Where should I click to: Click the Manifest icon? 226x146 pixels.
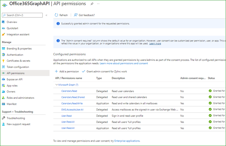[x=3, y=104]
